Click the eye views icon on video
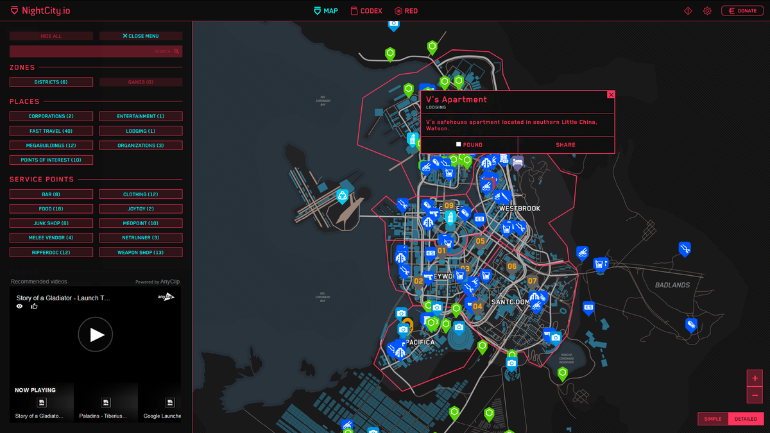Image resolution: width=770 pixels, height=433 pixels. click(20, 306)
